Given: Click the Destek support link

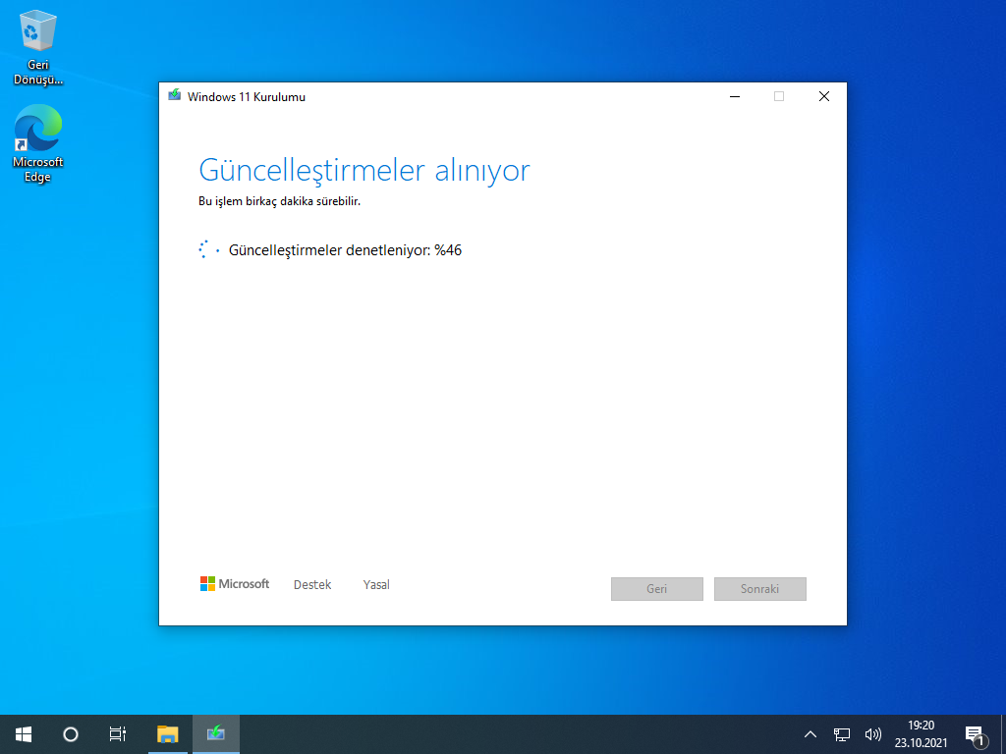Looking at the screenshot, I should click(x=312, y=585).
